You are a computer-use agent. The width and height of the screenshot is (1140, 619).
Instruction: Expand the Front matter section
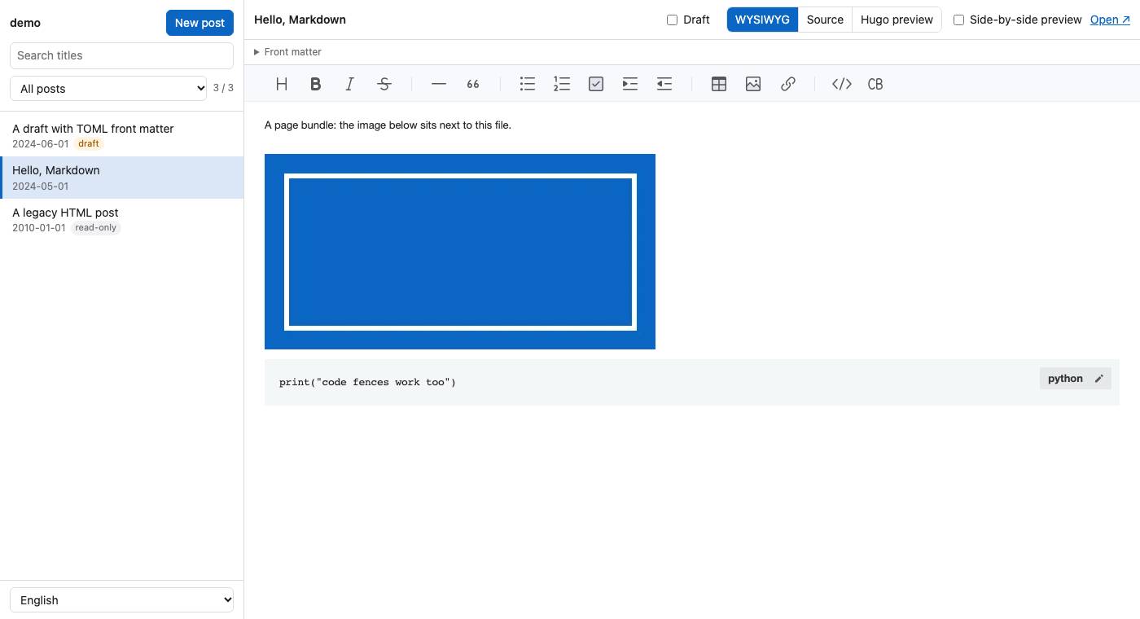[x=287, y=52]
